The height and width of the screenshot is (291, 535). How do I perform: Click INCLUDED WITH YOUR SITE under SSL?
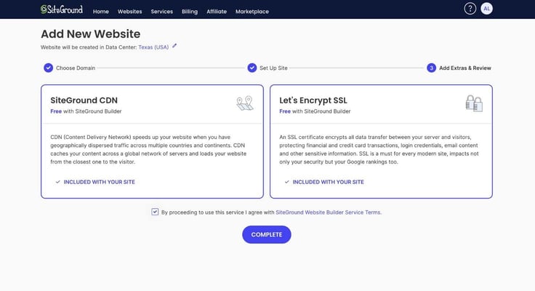pyautogui.click(x=329, y=182)
